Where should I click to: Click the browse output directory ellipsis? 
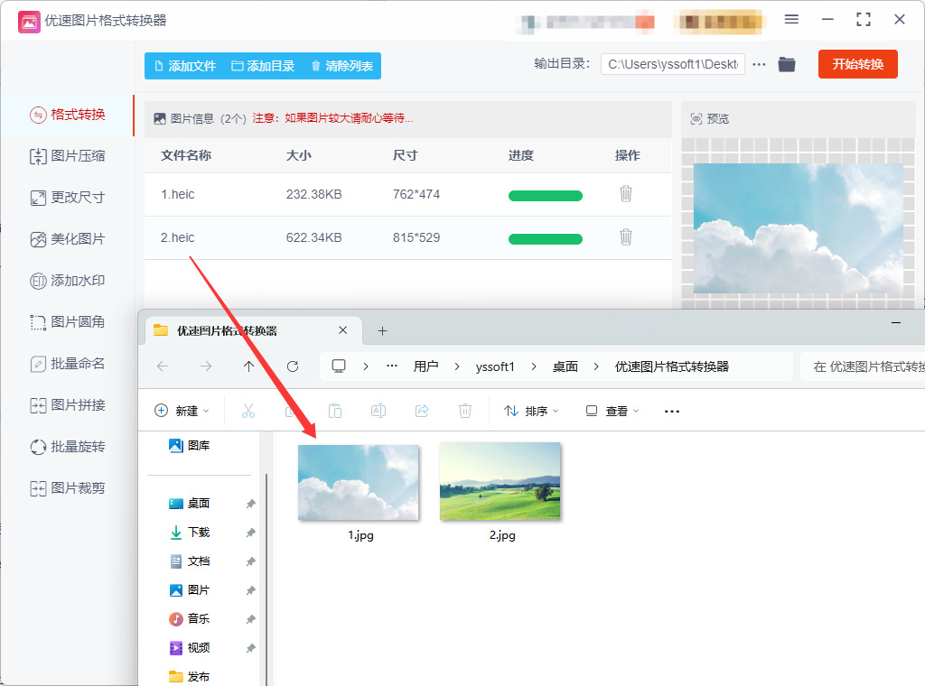(x=759, y=64)
